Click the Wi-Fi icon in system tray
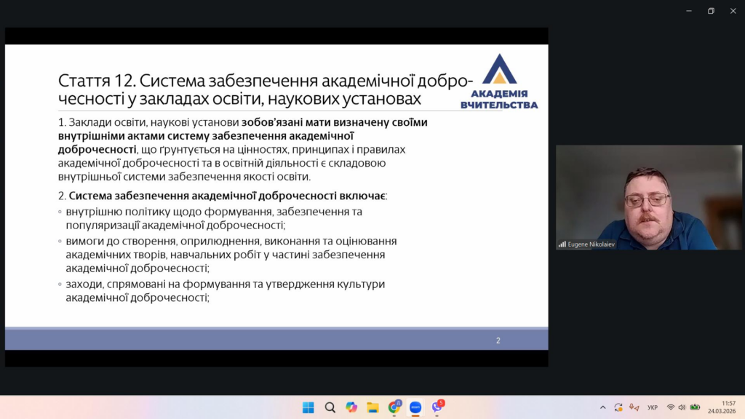This screenshot has width=745, height=419. (x=671, y=407)
